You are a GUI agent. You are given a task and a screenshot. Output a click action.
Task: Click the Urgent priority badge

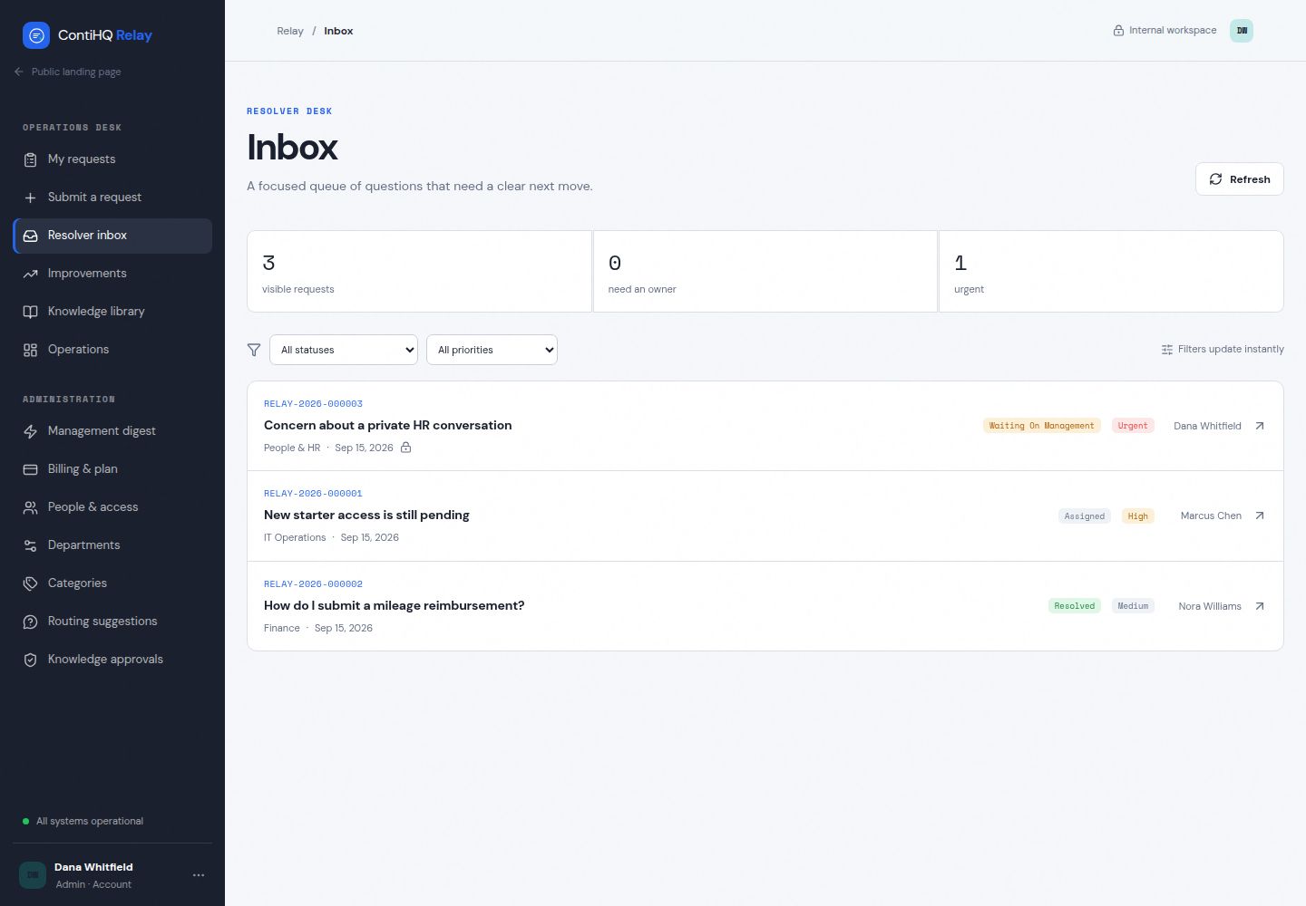coord(1133,426)
